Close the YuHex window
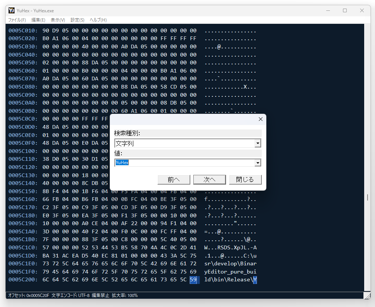The width and height of the screenshot is (375, 307). tap(362, 10)
